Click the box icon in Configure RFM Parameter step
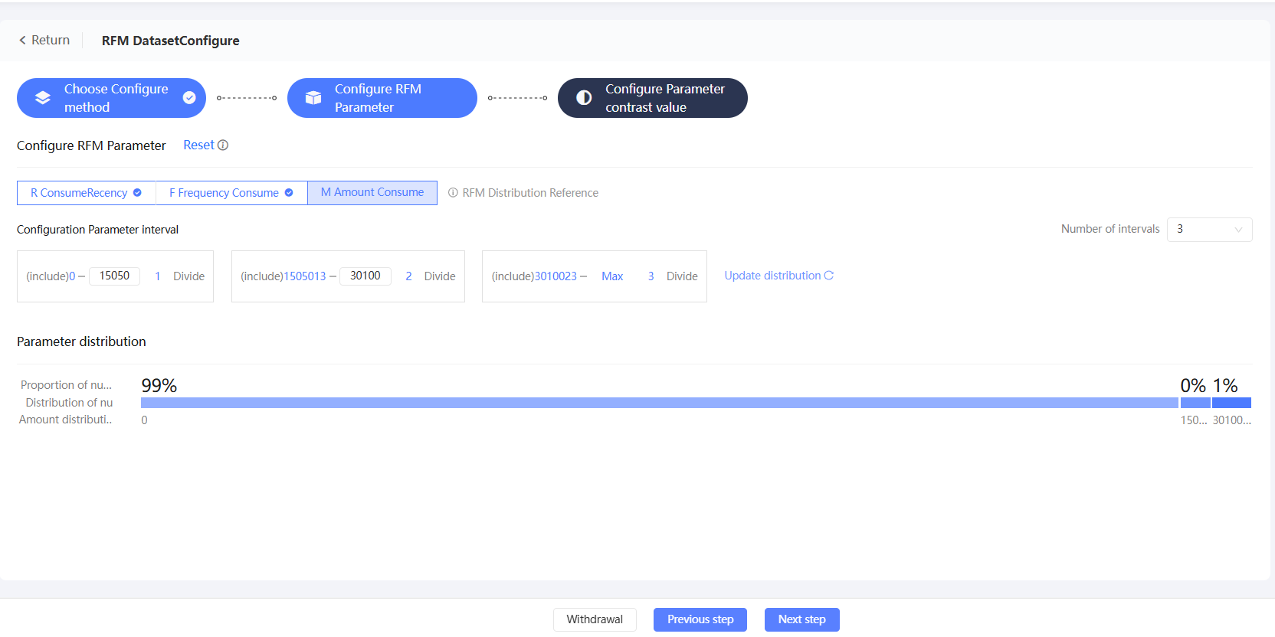This screenshot has height=637, width=1275. click(x=313, y=98)
